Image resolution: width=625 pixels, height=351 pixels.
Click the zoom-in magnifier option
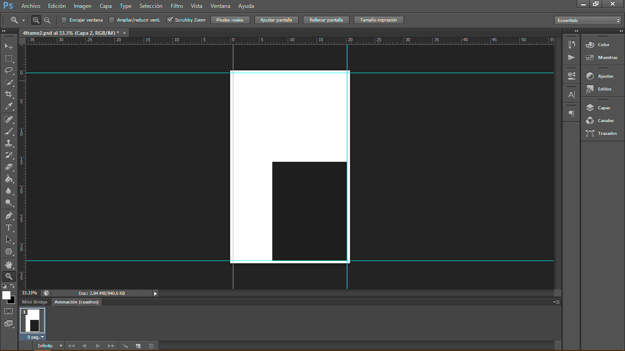coord(36,20)
